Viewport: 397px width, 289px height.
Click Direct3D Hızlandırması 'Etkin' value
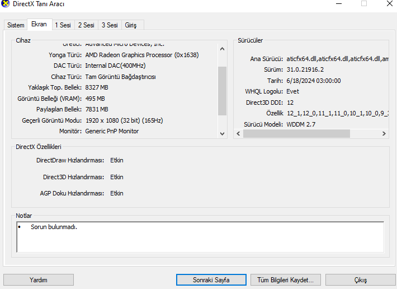click(117, 177)
